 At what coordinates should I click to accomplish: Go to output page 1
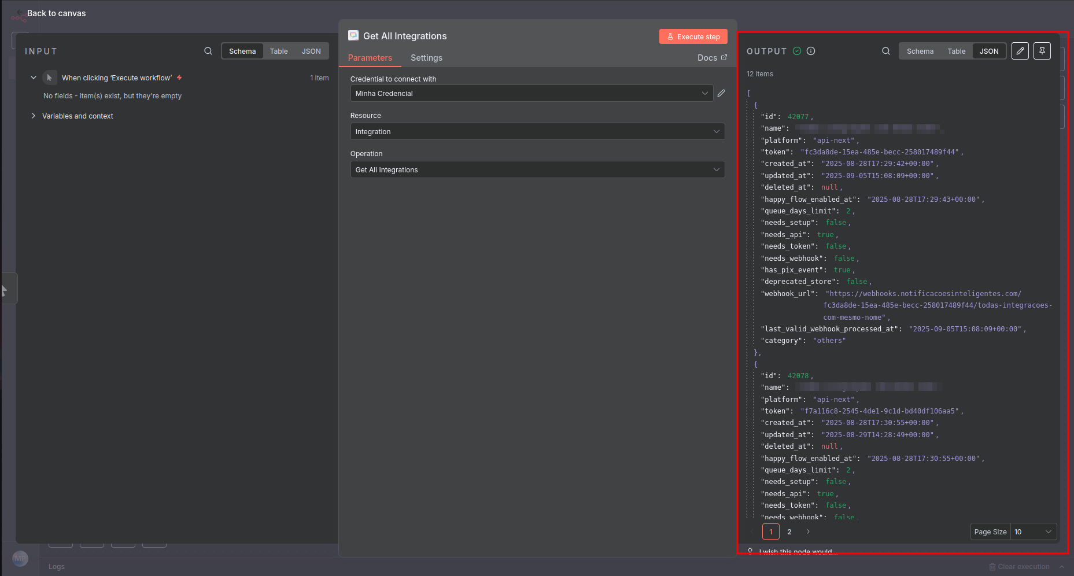[771, 531]
